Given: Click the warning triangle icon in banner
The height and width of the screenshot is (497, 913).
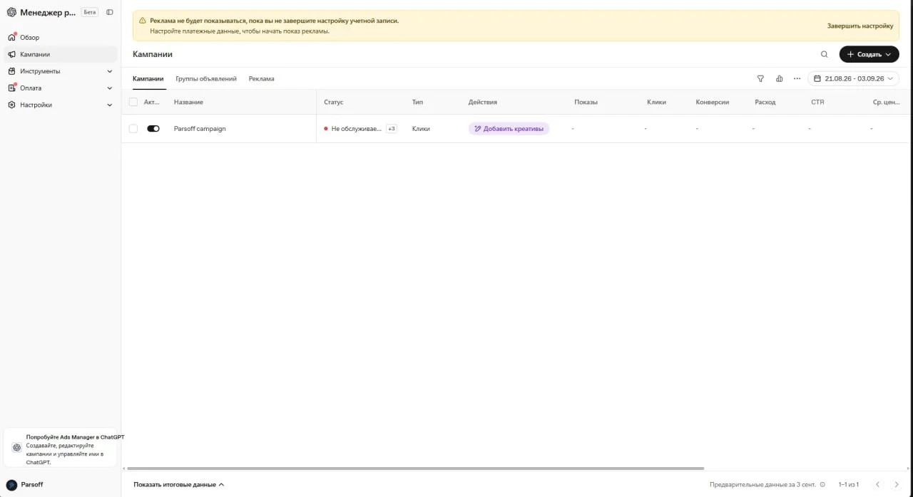Looking at the screenshot, I should [x=143, y=21].
